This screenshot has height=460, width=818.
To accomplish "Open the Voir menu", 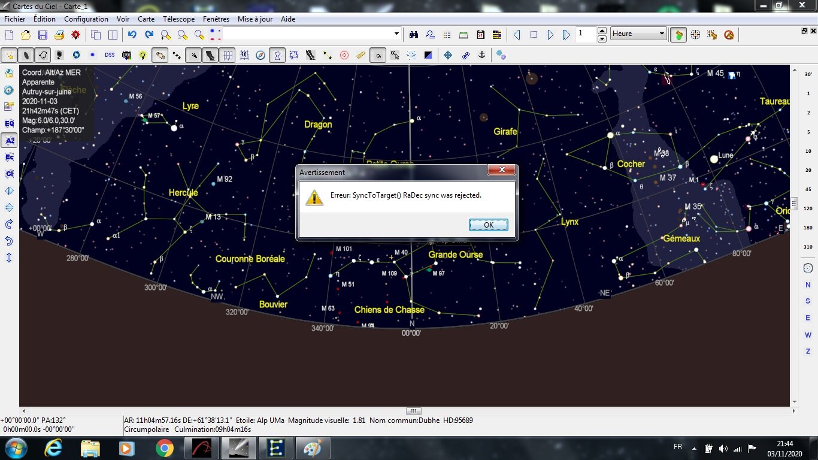I will (123, 19).
